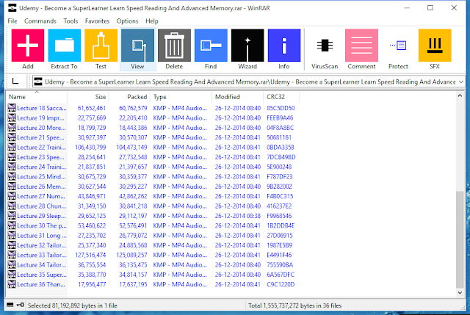Click the WinRAR title bar app icon
Image resolution: width=470 pixels, height=315 pixels.
pos(12,8)
